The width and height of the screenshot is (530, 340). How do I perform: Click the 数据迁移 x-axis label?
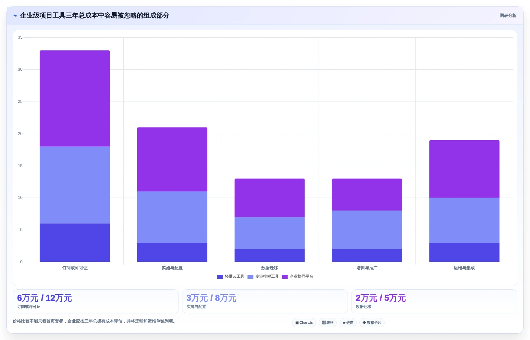click(x=269, y=268)
